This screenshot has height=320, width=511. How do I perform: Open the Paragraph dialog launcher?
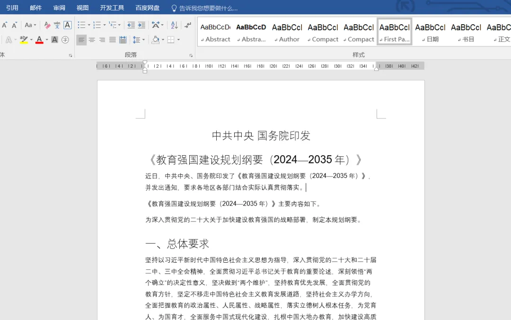pos(191,56)
